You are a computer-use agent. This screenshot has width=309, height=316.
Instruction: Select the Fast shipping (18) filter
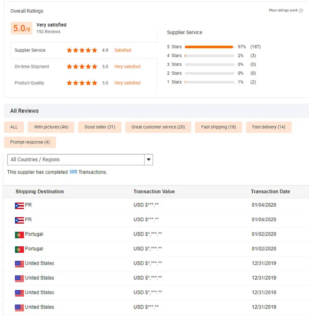218,127
